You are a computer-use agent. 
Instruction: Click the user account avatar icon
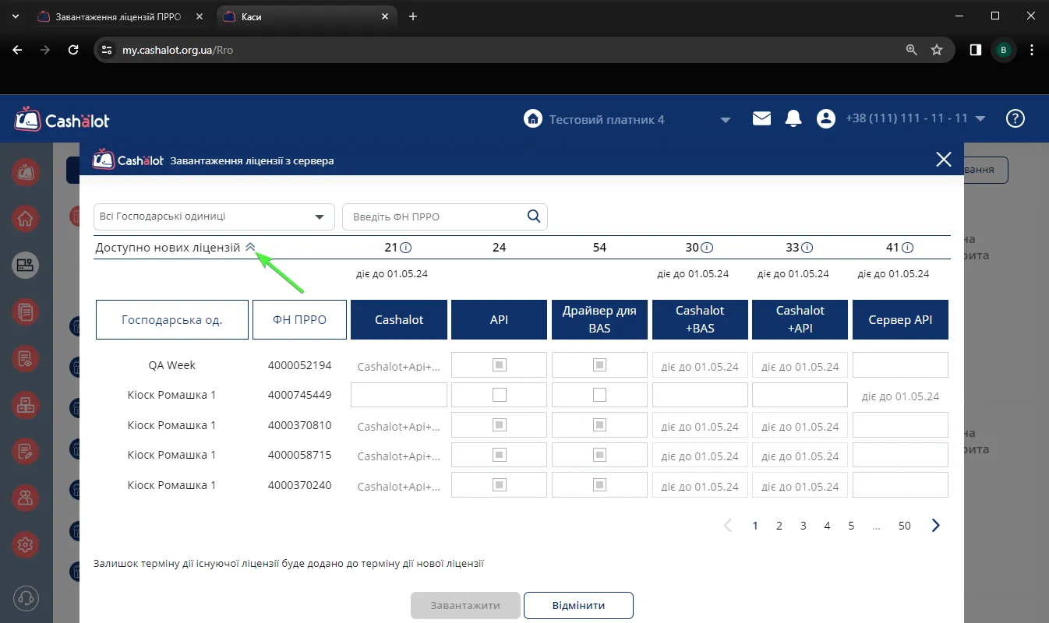[x=825, y=118]
